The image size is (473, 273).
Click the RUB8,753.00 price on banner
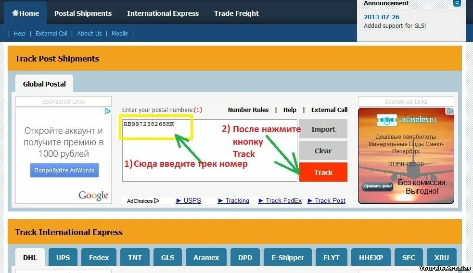[x=406, y=164]
